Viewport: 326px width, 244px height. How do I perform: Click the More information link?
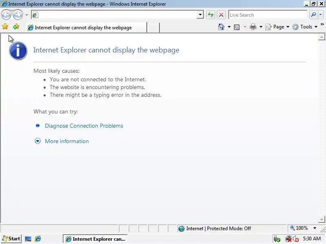(x=67, y=141)
